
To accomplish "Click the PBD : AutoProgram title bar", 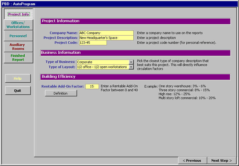I will tap(119, 4).
